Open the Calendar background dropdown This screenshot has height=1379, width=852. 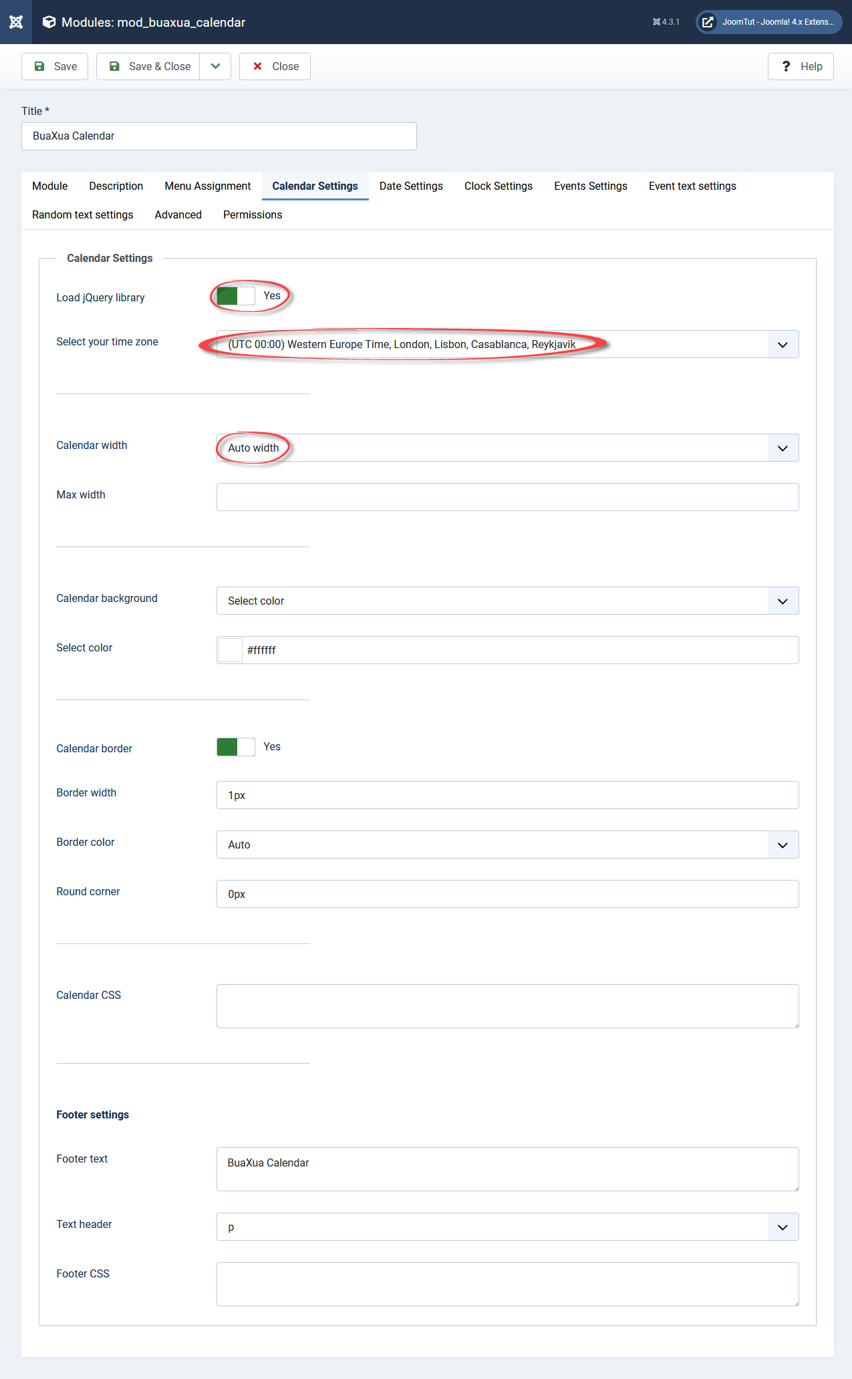pyautogui.click(x=508, y=601)
